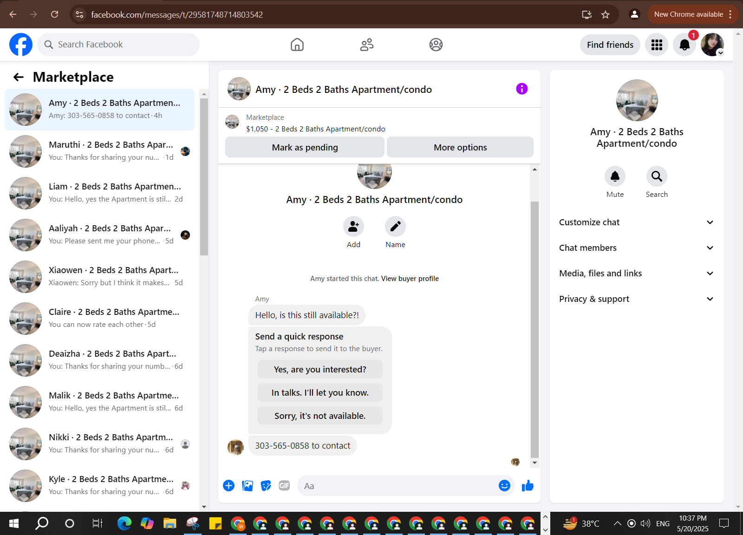Send a thumbs up like
Screen dimensions: 743x535
528,486
